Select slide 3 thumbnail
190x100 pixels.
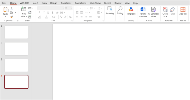click(16, 65)
